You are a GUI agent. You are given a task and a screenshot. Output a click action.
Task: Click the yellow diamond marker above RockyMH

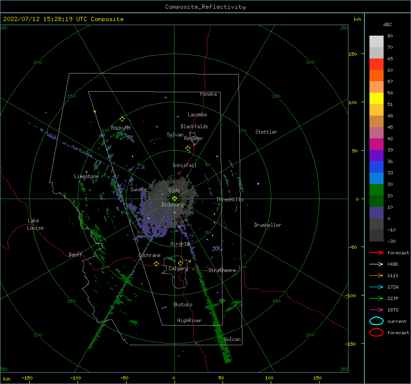tap(122, 119)
